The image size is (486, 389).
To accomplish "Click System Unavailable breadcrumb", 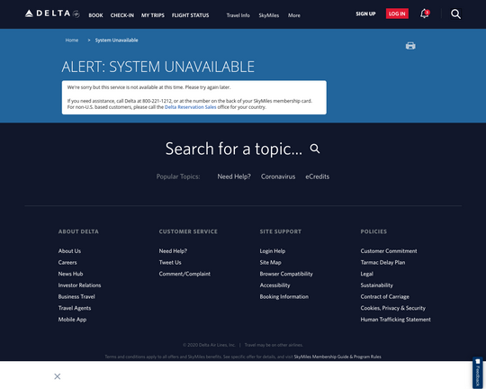I will coord(116,40).
